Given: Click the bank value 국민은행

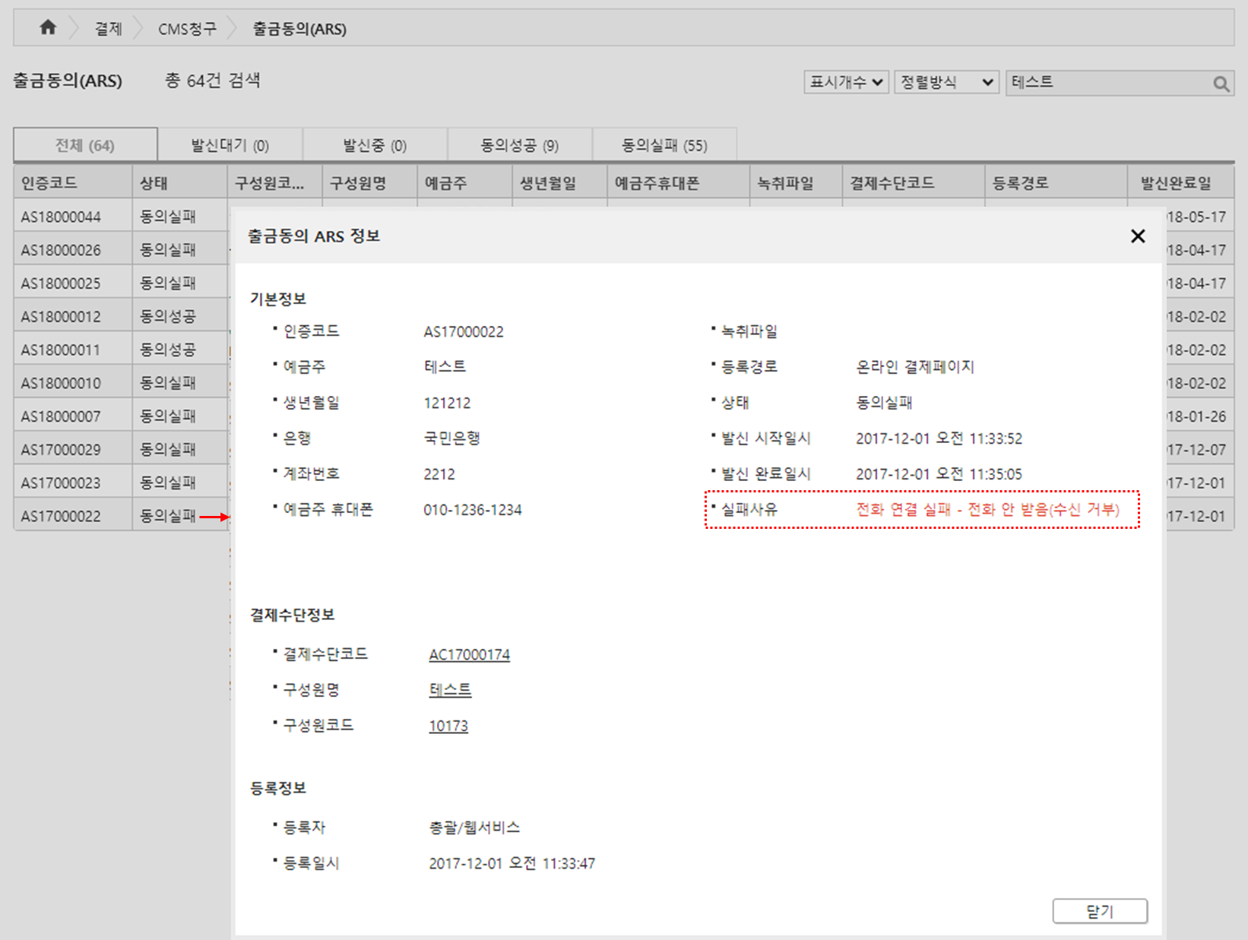Looking at the screenshot, I should 452,438.
